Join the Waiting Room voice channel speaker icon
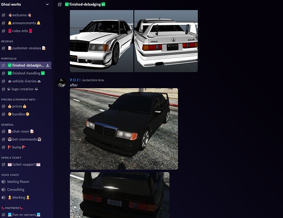This screenshot has width=283, height=218. (3, 182)
